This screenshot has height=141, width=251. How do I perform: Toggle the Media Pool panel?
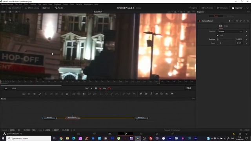[x=15, y=8]
